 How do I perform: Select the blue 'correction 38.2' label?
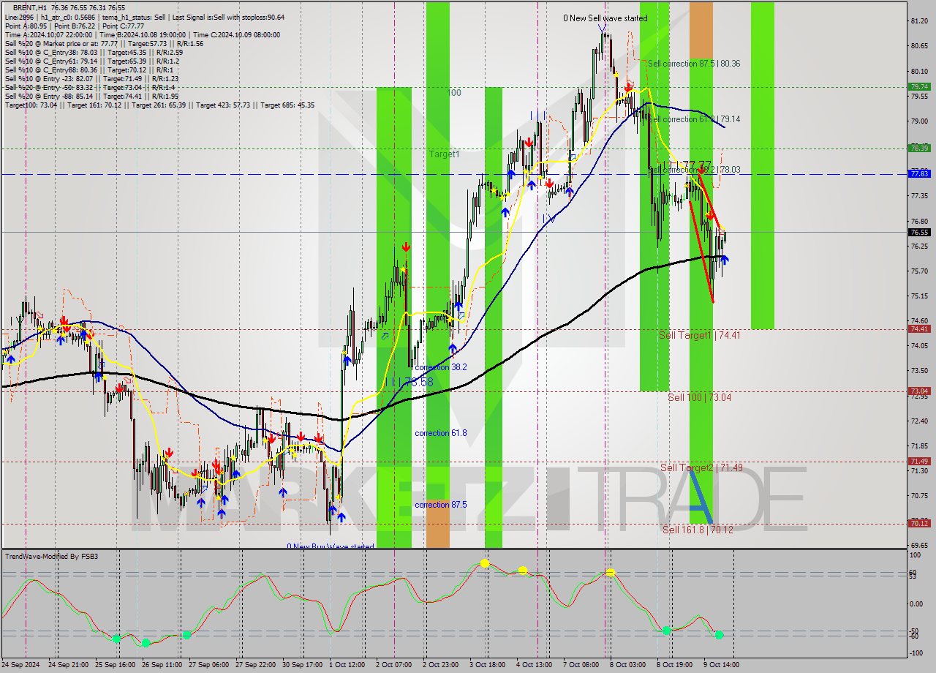click(440, 367)
